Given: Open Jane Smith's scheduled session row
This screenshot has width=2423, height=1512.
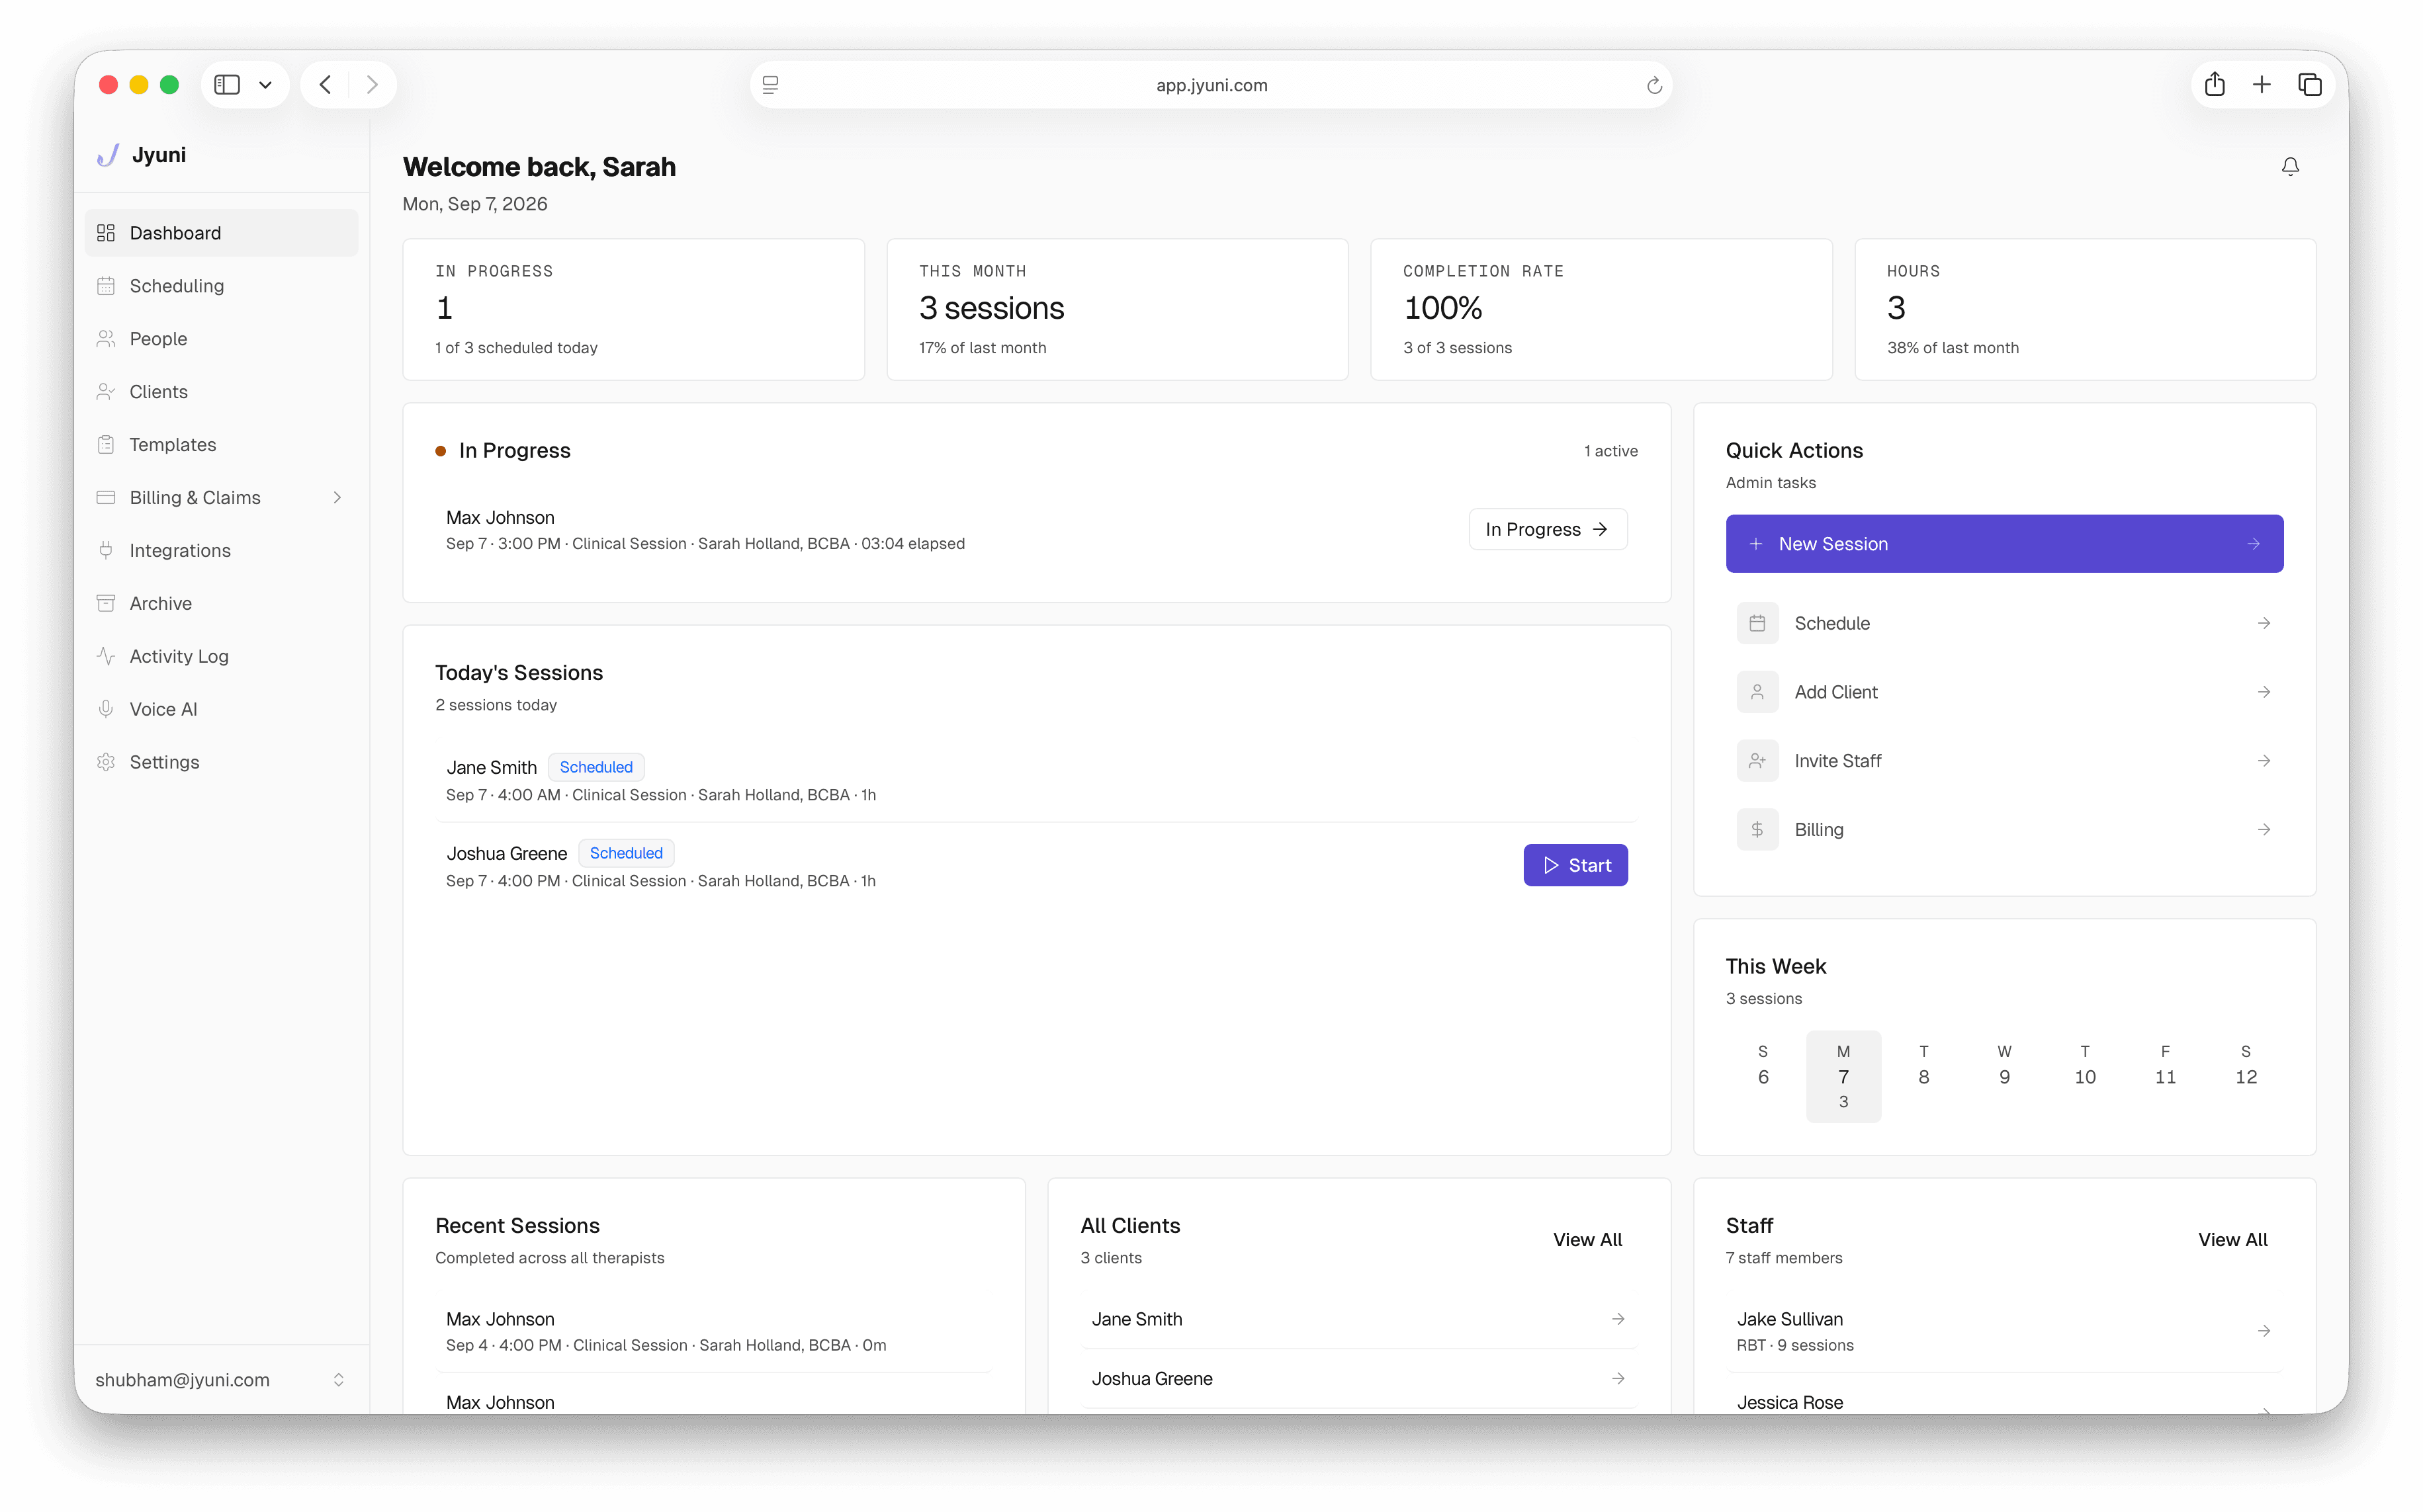Looking at the screenshot, I should point(1036,780).
